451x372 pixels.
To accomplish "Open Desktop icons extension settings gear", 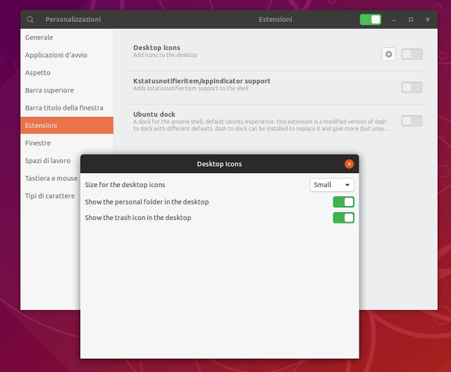I will click(388, 54).
